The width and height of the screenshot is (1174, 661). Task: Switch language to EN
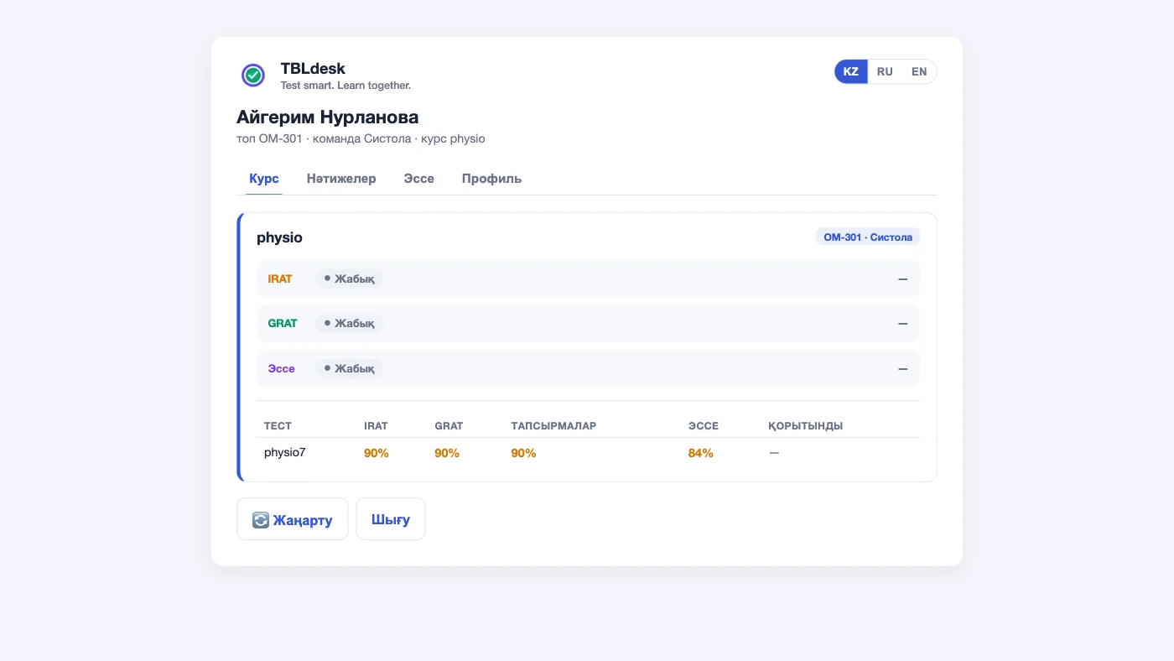point(919,71)
